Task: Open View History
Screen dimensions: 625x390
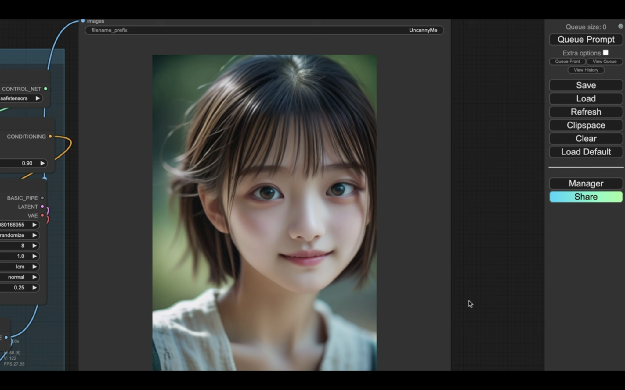Action: (x=585, y=70)
